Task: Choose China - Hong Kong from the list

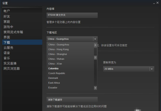Action: 70,49
